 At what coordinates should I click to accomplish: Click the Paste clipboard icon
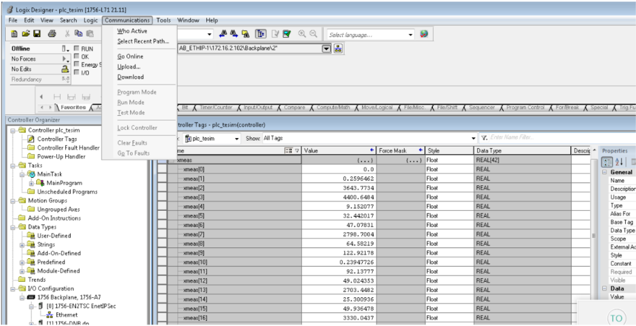[x=89, y=34]
